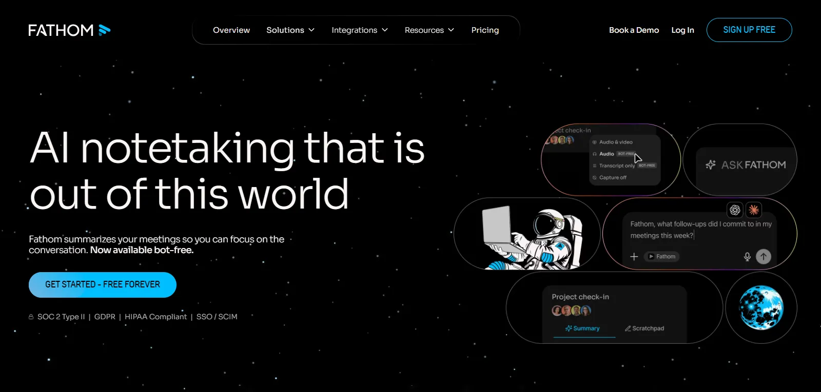Click the Fathom logo in the header
The image size is (821, 392).
[x=69, y=30]
